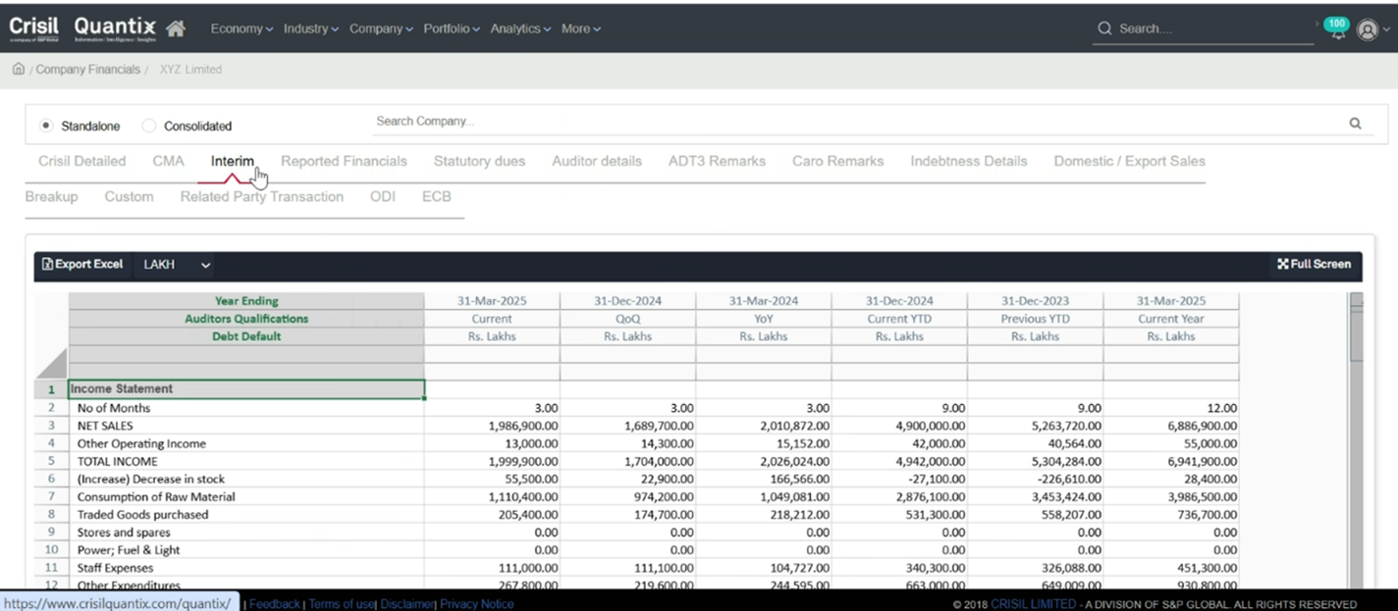Image resolution: width=1398 pixels, height=611 pixels.
Task: Open the More navigation dropdown
Action: [580, 28]
